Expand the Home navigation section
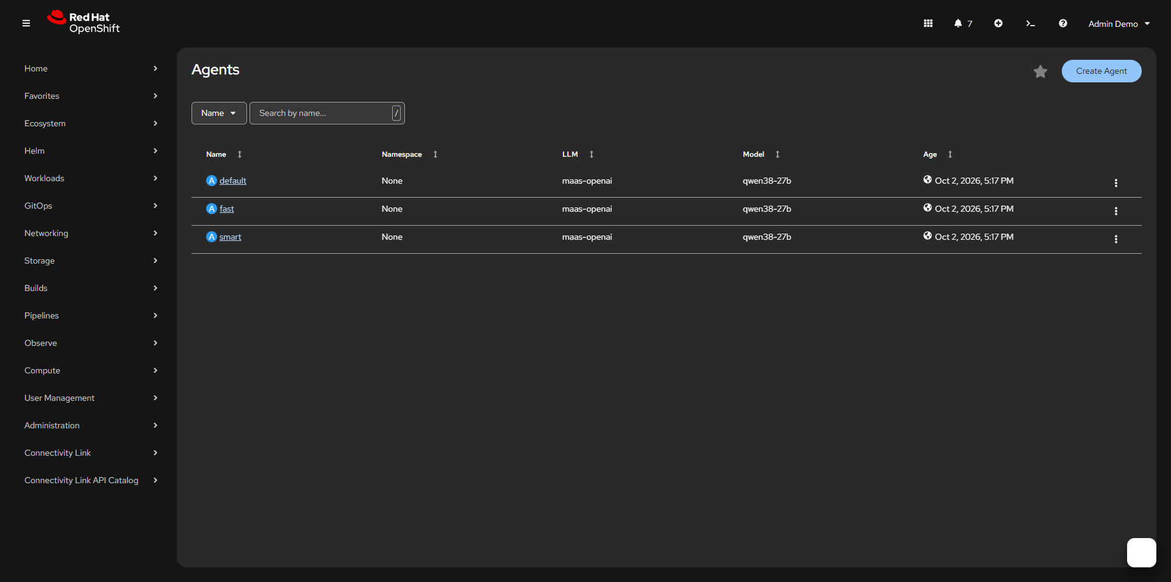This screenshot has height=582, width=1171. tap(91, 68)
